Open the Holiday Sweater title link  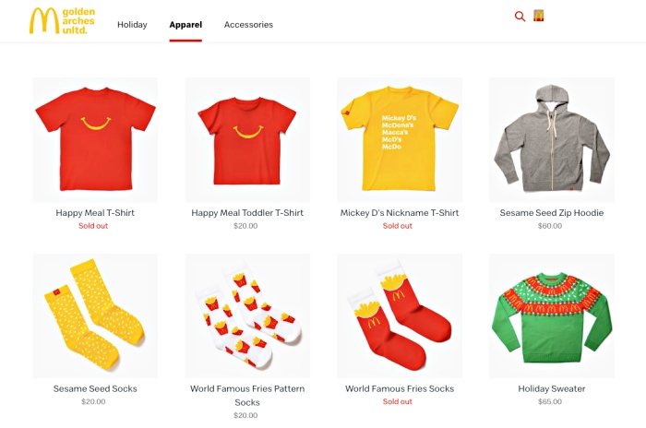[552, 389]
